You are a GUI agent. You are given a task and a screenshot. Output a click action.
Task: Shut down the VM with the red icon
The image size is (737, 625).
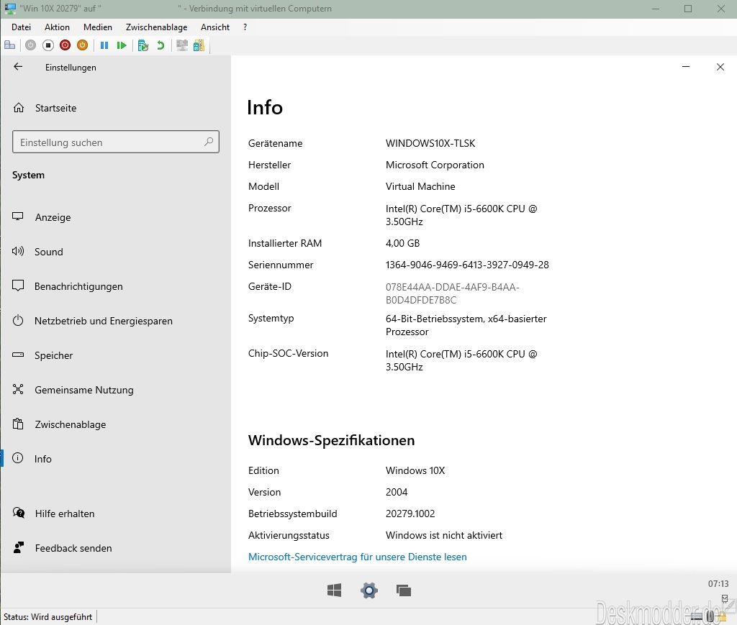pyautogui.click(x=65, y=45)
